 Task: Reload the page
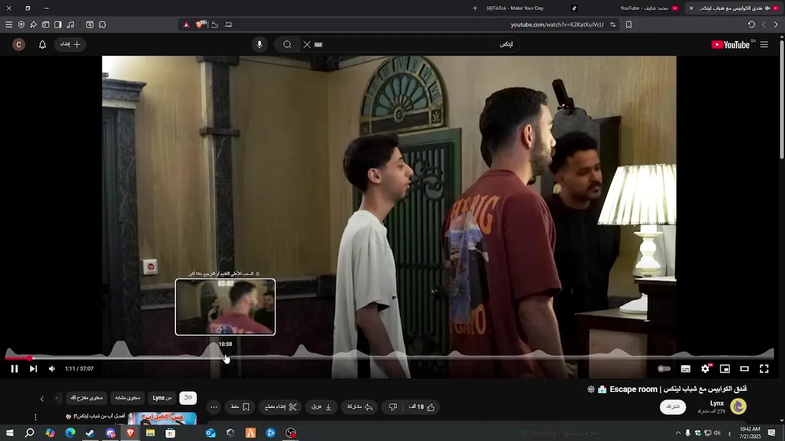751,24
